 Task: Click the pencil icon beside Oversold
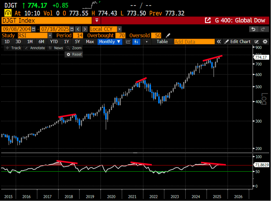tap(168, 35)
